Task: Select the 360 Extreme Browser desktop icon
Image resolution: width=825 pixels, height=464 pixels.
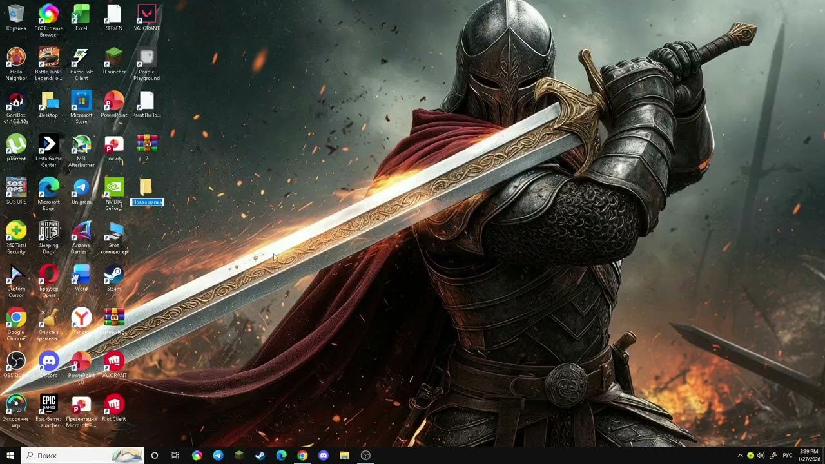Action: pyautogui.click(x=49, y=14)
